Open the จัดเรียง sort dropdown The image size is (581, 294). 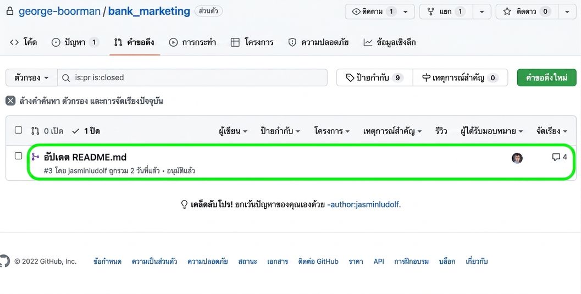coord(552,131)
